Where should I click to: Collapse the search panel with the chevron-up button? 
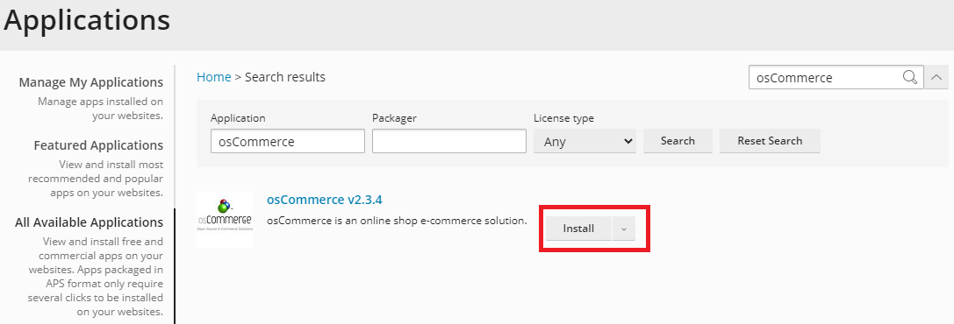pyautogui.click(x=936, y=77)
